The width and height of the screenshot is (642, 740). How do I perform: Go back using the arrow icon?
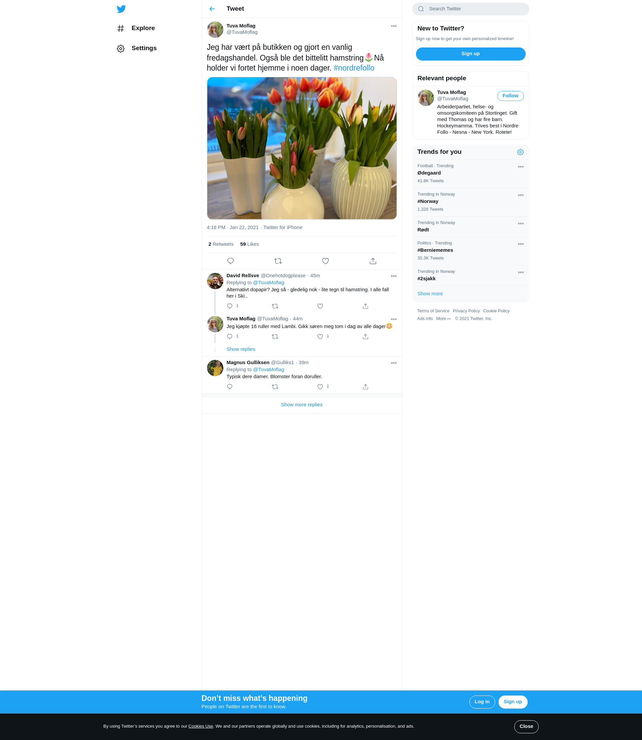212,9
